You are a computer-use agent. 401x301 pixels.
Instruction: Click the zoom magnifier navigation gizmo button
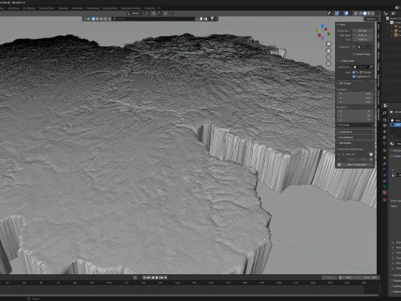point(328,44)
